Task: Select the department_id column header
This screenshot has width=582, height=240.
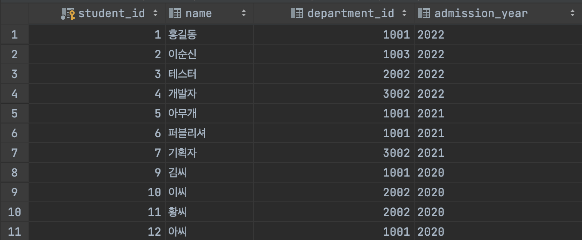Action: 333,13
